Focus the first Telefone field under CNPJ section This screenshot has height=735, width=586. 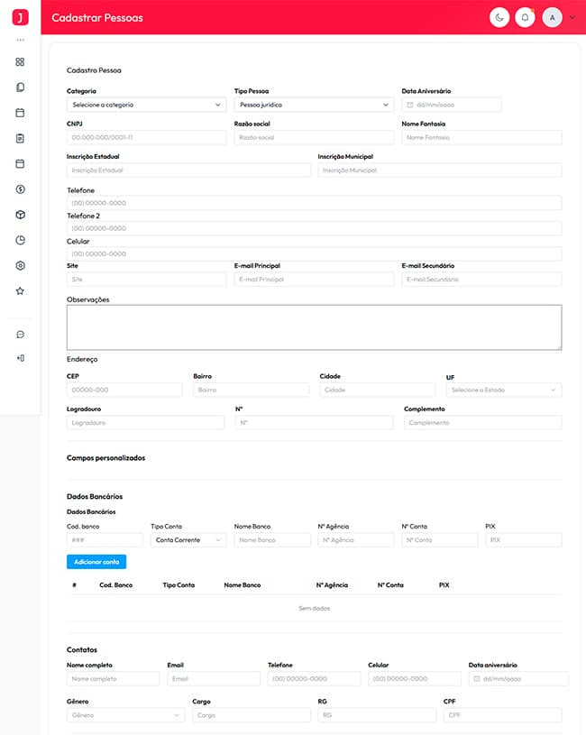(x=315, y=203)
